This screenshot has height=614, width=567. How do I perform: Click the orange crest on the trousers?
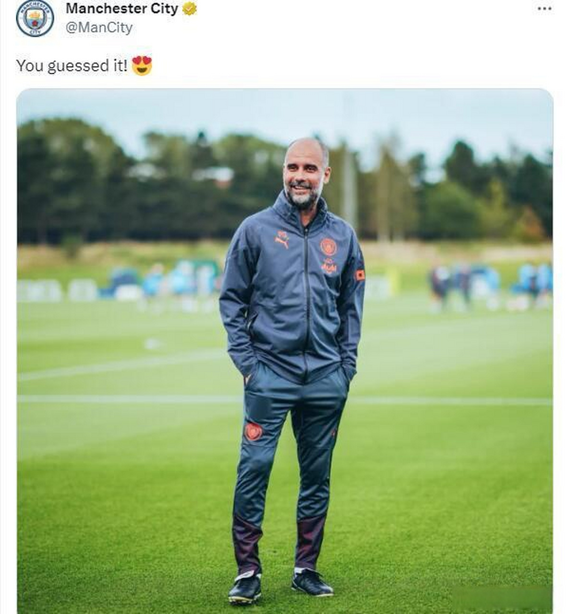[x=253, y=431]
